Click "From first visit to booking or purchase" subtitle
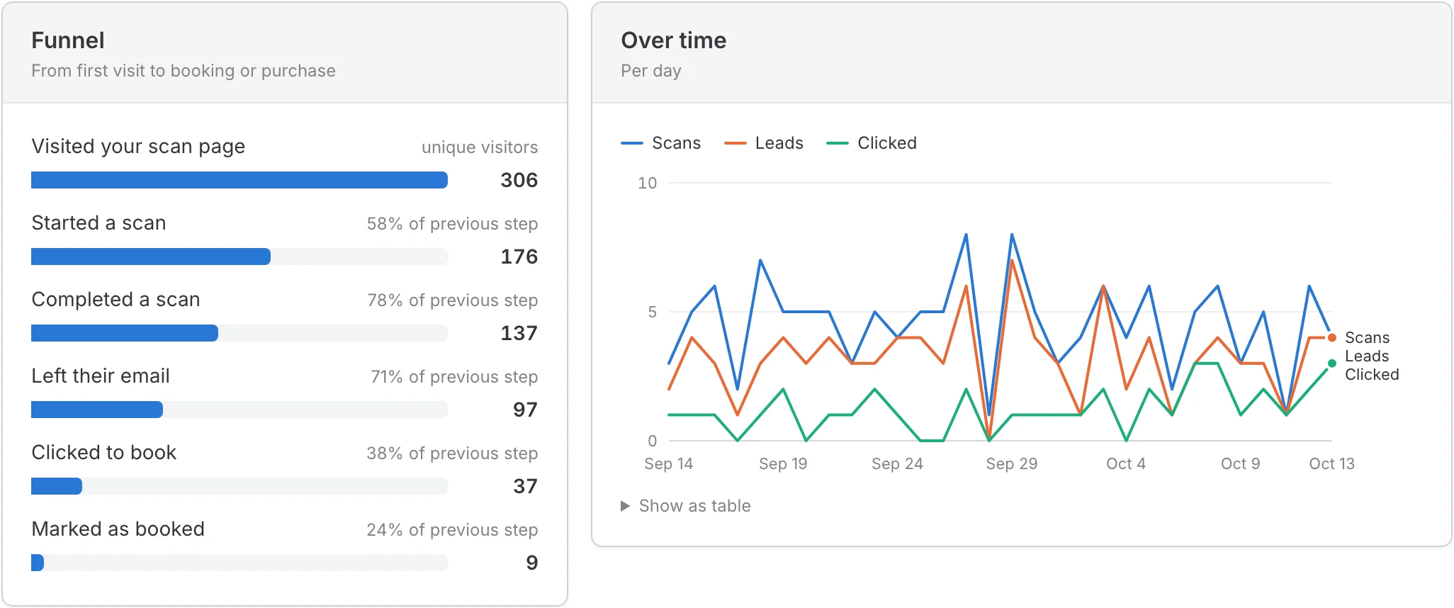This screenshot has width=1454, height=608. pos(184,71)
